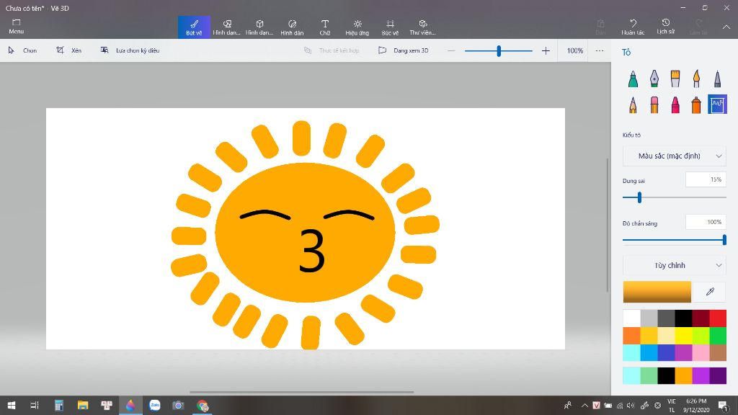This screenshot has width=738, height=415.
Task: Open the Chữ text tab
Action: click(x=325, y=27)
